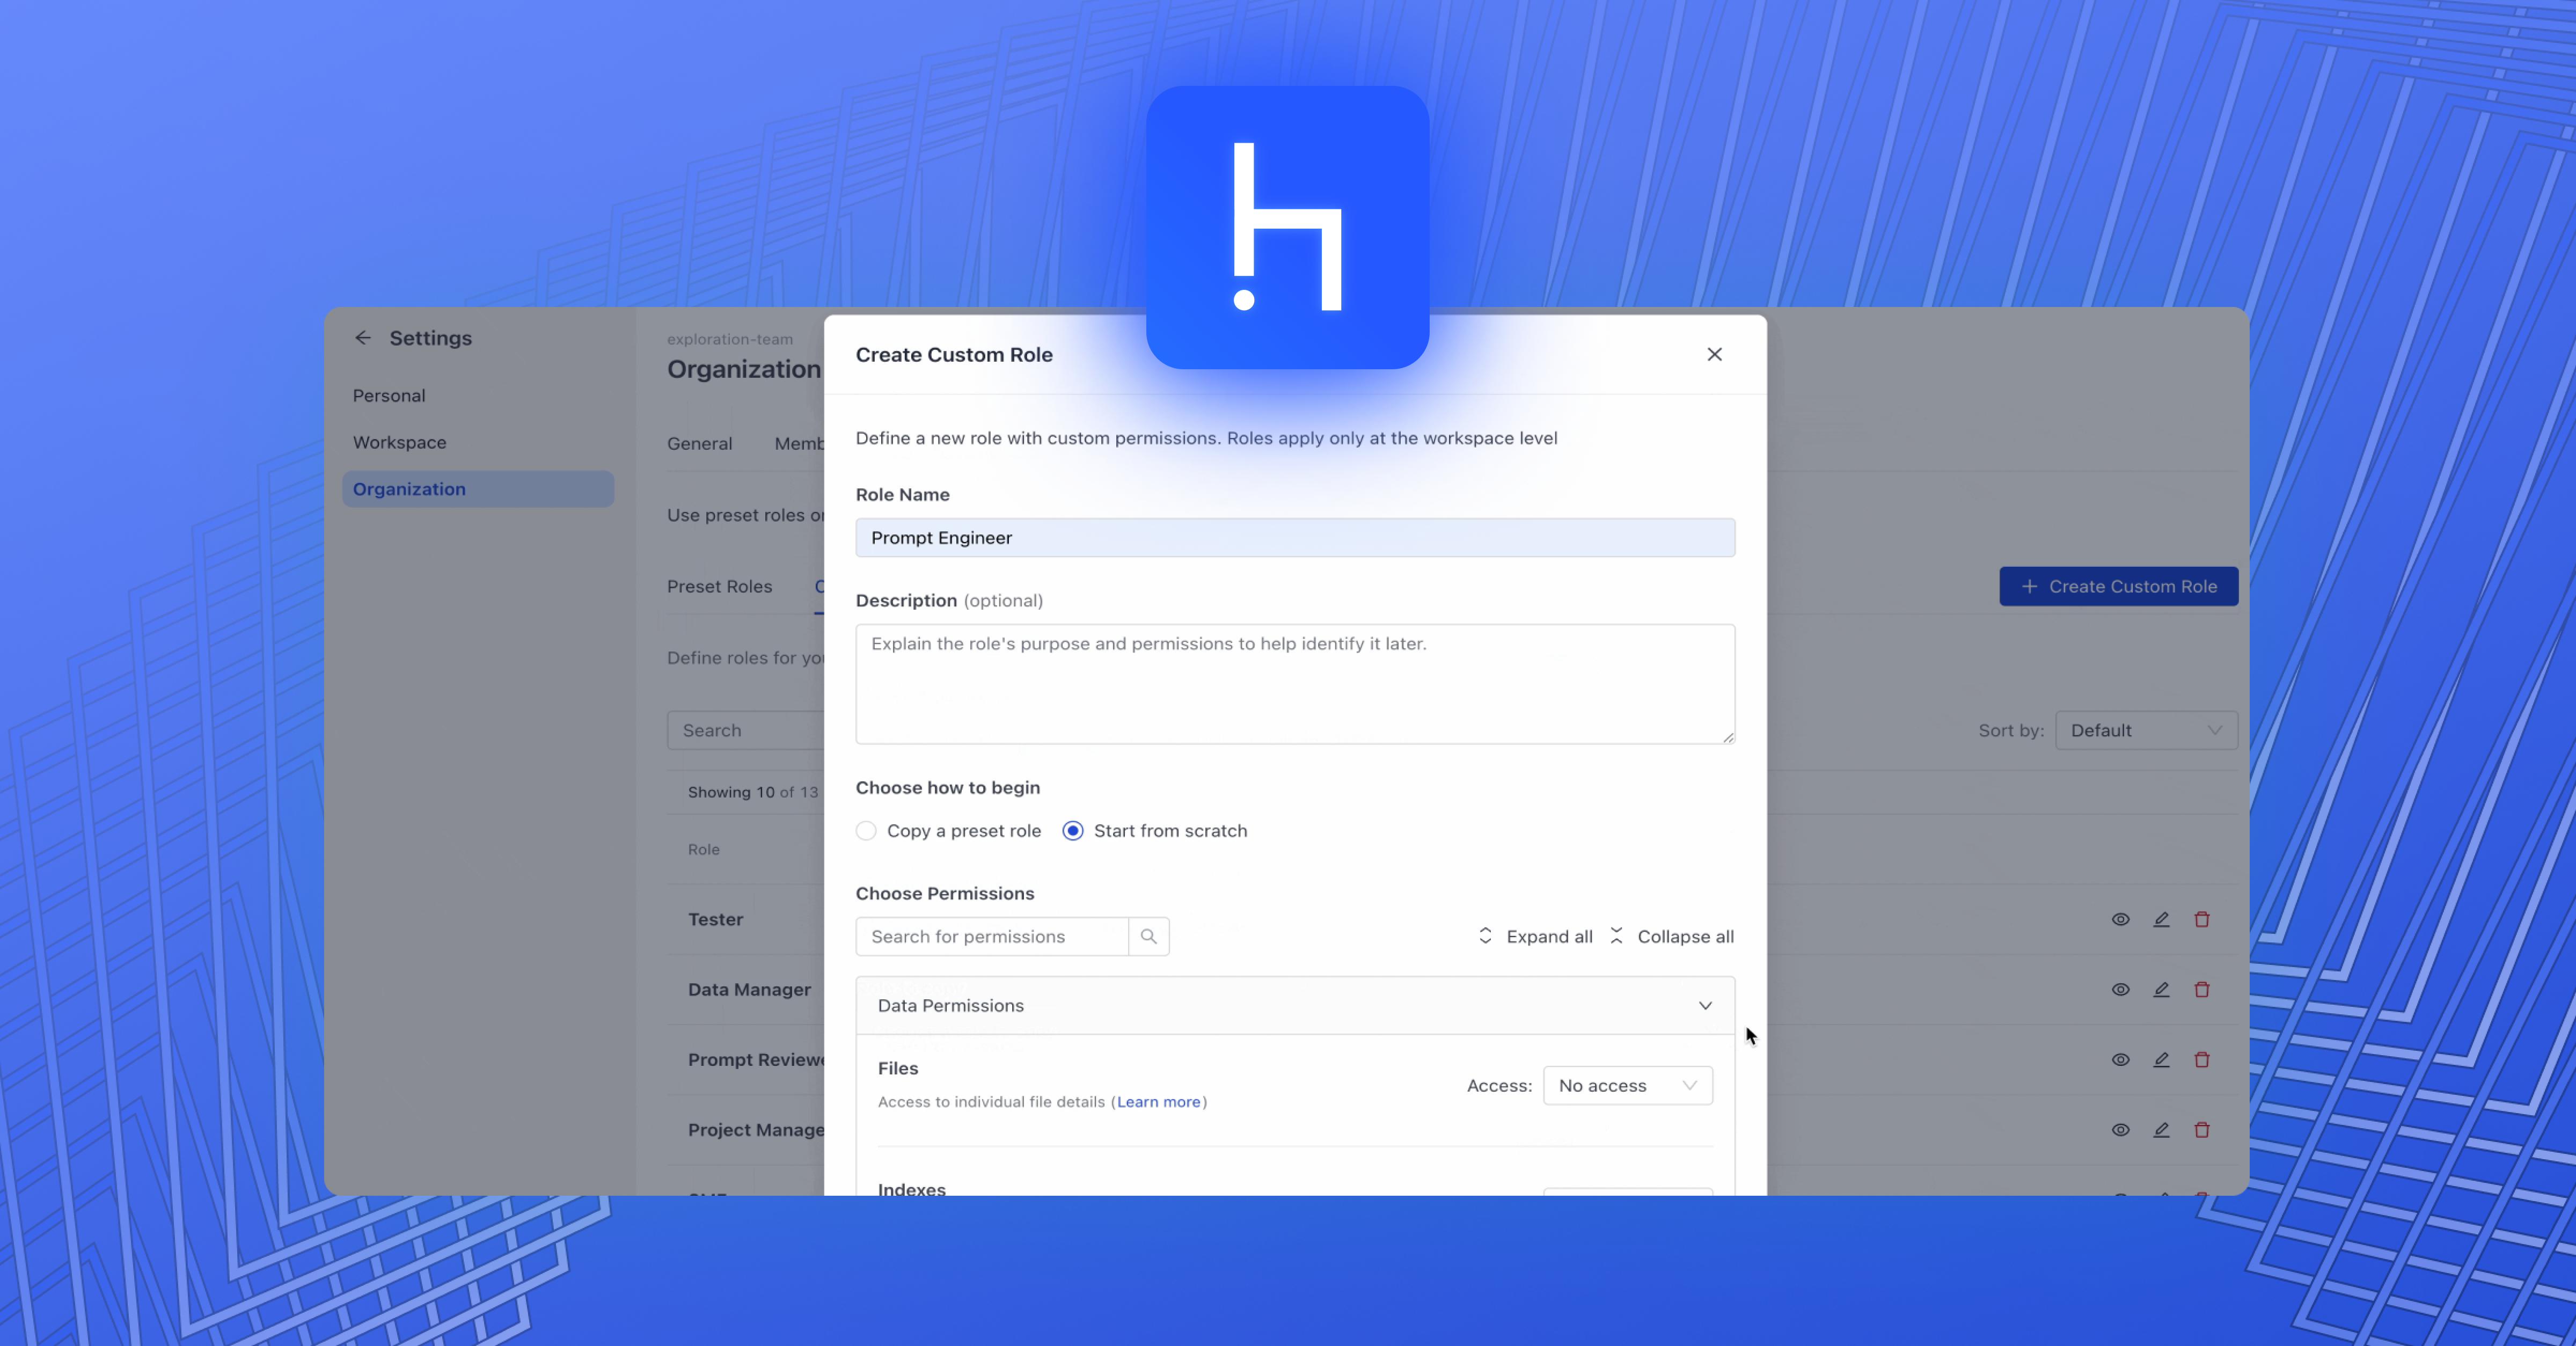View Tester role with eye icon
Screen dimensions: 2576x1346
coord(2120,919)
